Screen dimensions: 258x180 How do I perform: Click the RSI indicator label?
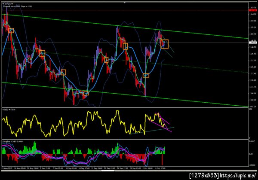click(9, 110)
